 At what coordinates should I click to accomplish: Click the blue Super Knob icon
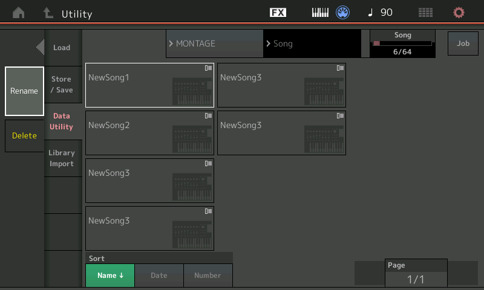344,13
